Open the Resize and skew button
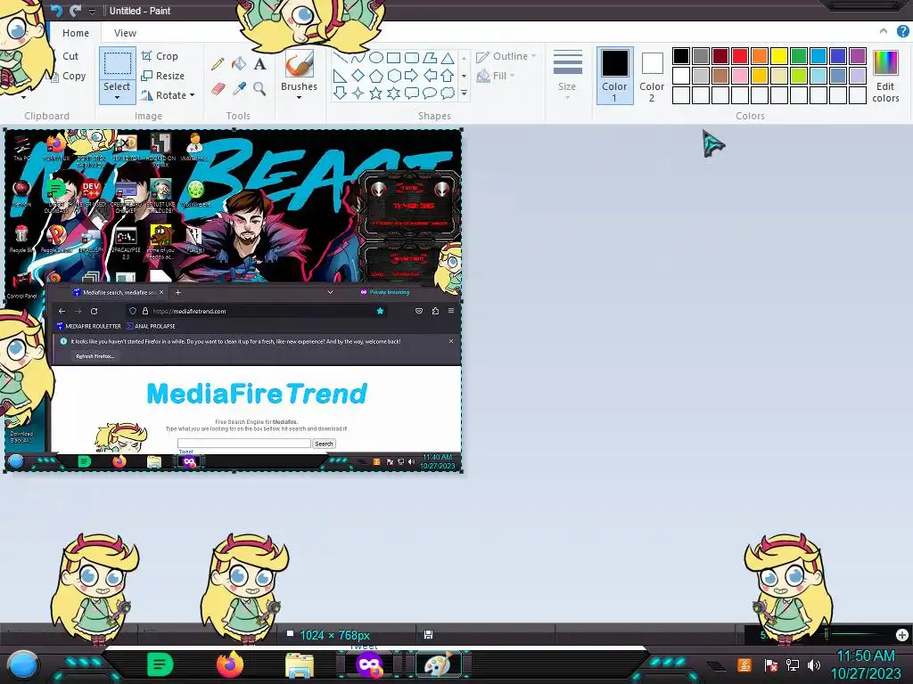Screen dimensions: 913x684 coord(163,76)
